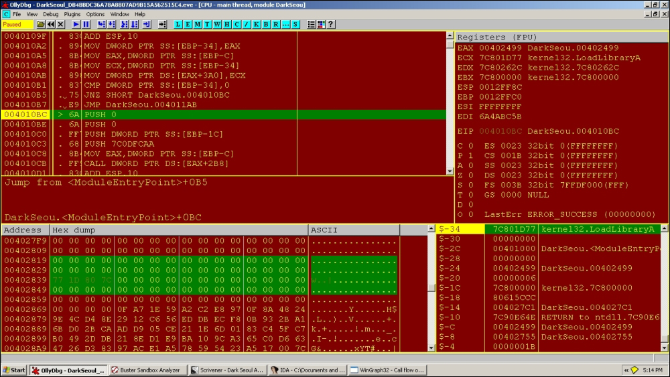
Task: Click disassembly scrollbar down arrow
Action: pos(450,171)
